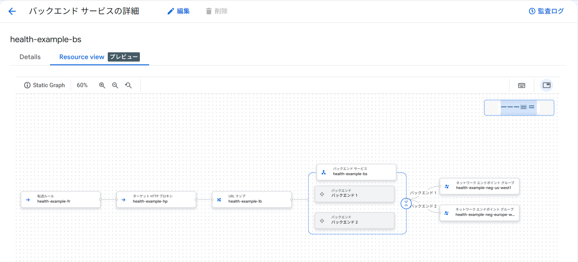Click the 削除 trash delete button
Viewport: 578px width, 262px height.
pos(217,11)
